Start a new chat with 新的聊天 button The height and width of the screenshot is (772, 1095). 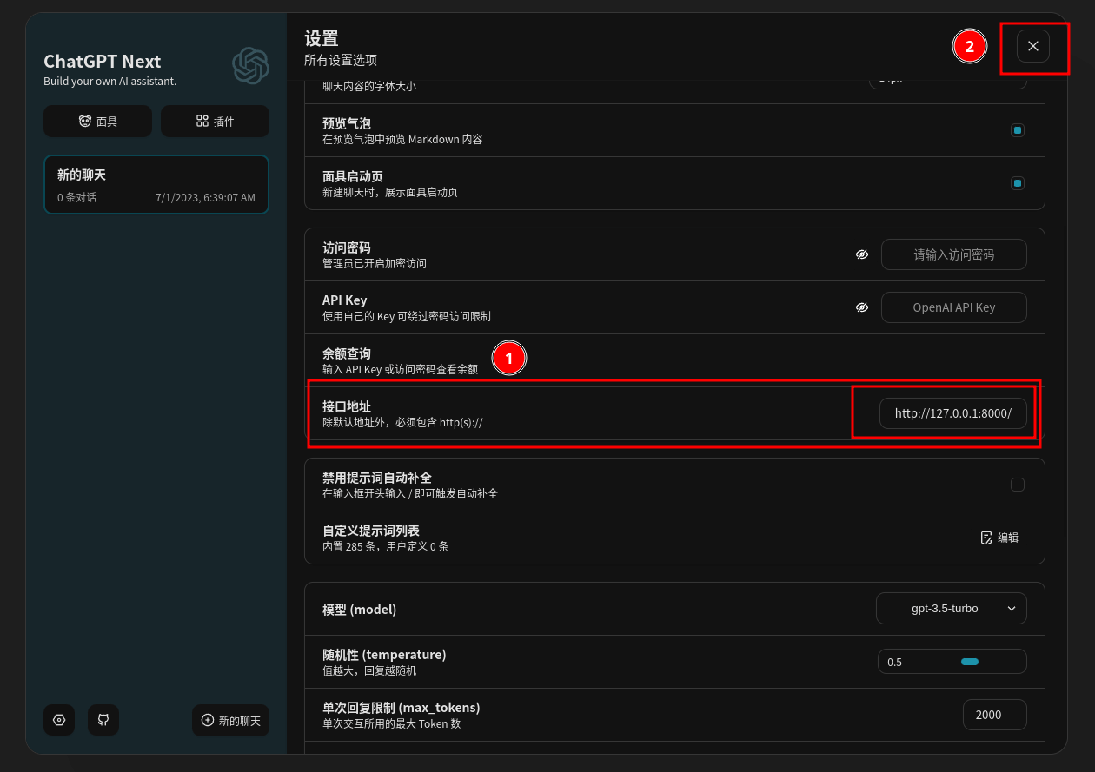pyautogui.click(x=230, y=720)
